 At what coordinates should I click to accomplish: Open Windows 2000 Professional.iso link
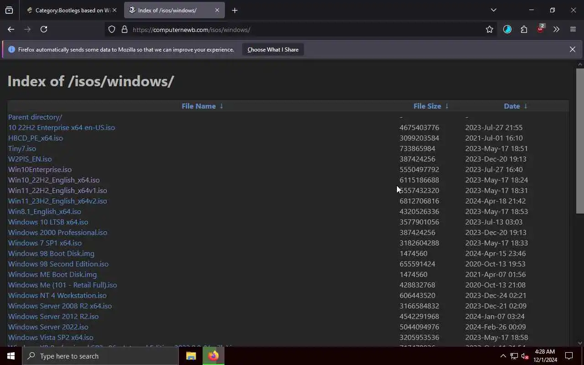point(57,232)
